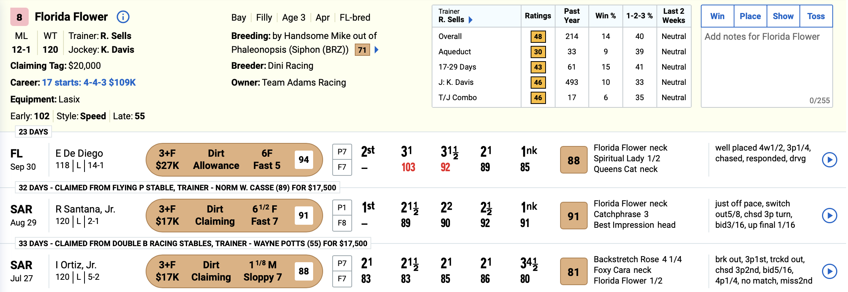Play the Sep 30 race replay
Image resolution: width=848 pixels, height=292 pixels.
829,160
